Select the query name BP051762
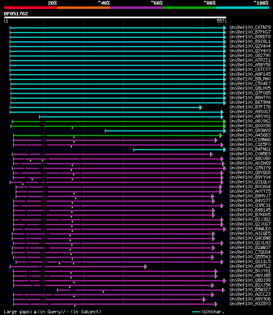The width and height of the screenshot is (273, 315). (x=16, y=14)
